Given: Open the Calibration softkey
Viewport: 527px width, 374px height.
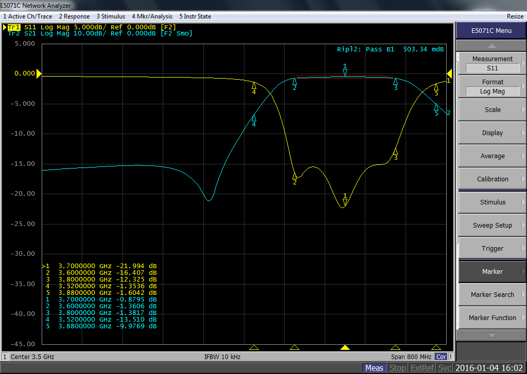Looking at the screenshot, I should [x=492, y=179].
